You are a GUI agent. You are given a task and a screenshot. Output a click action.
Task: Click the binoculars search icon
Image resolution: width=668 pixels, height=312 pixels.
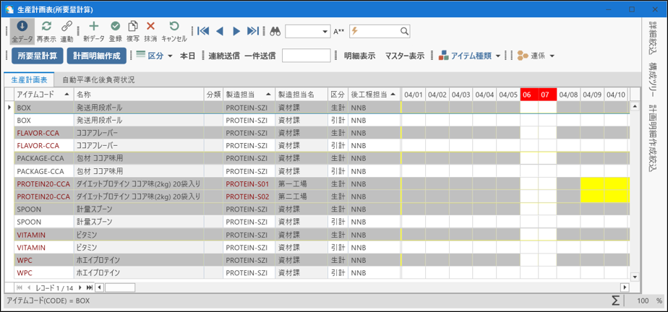275,31
